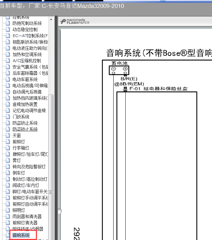
Task: Select 行李箱灯 entry
Action: pyautogui.click(x=21, y=148)
